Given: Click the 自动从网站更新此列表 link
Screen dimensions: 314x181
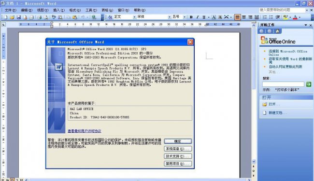Looking at the screenshot, I should click(x=285, y=67).
